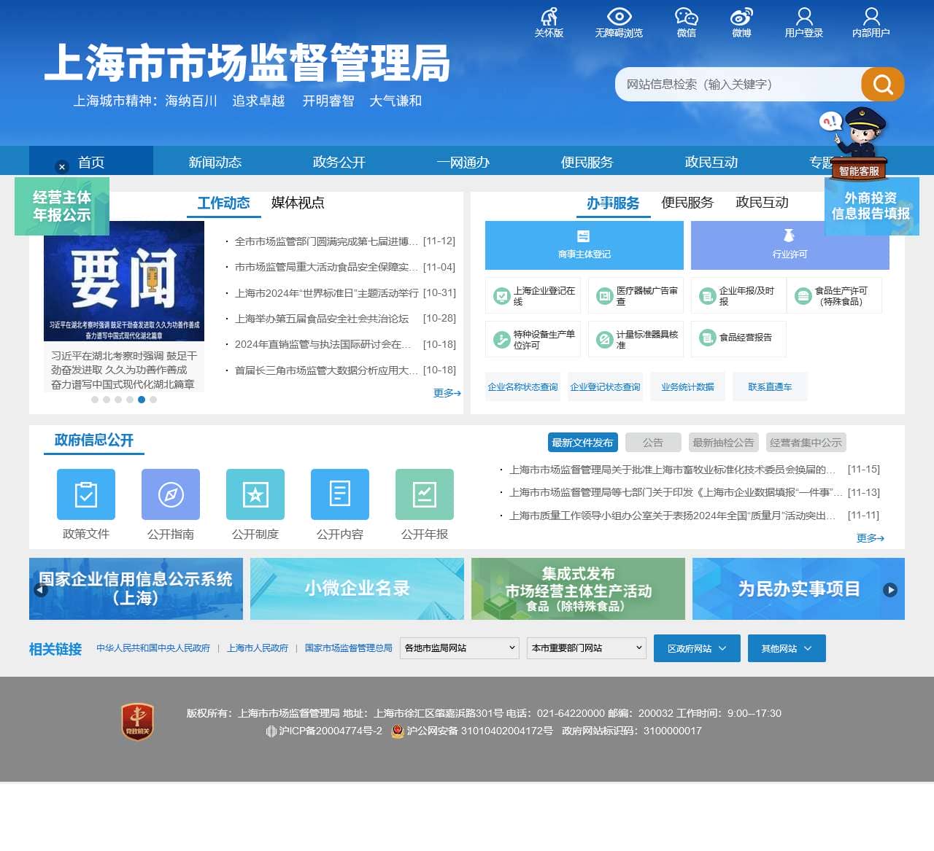Expand the 区政府网站 dropdown button
The image size is (934, 851).
click(697, 648)
